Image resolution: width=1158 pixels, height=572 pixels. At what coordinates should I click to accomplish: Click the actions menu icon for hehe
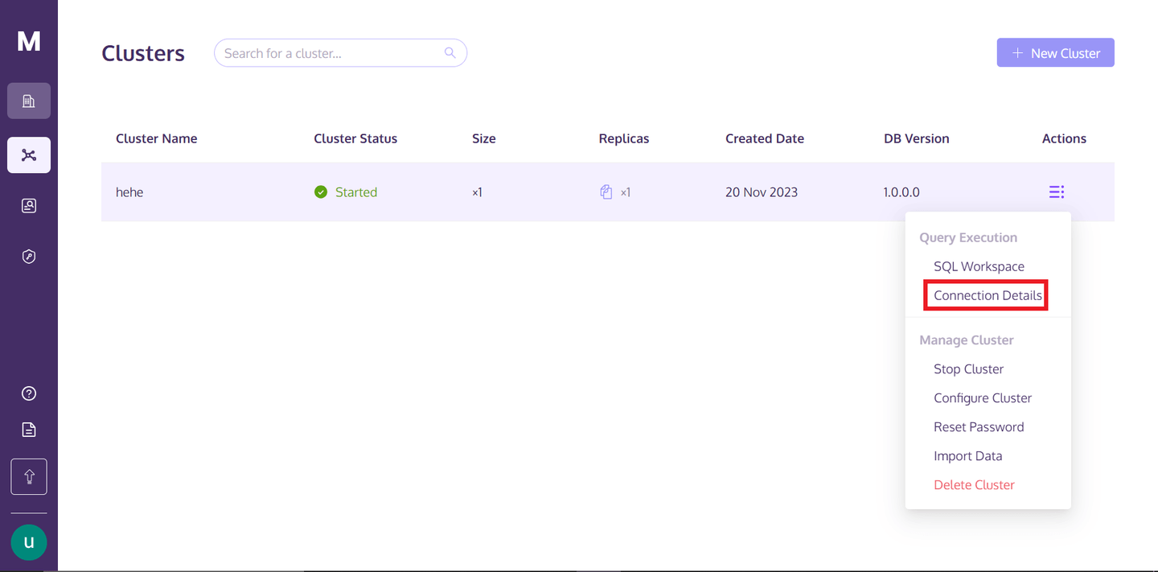[1056, 191]
